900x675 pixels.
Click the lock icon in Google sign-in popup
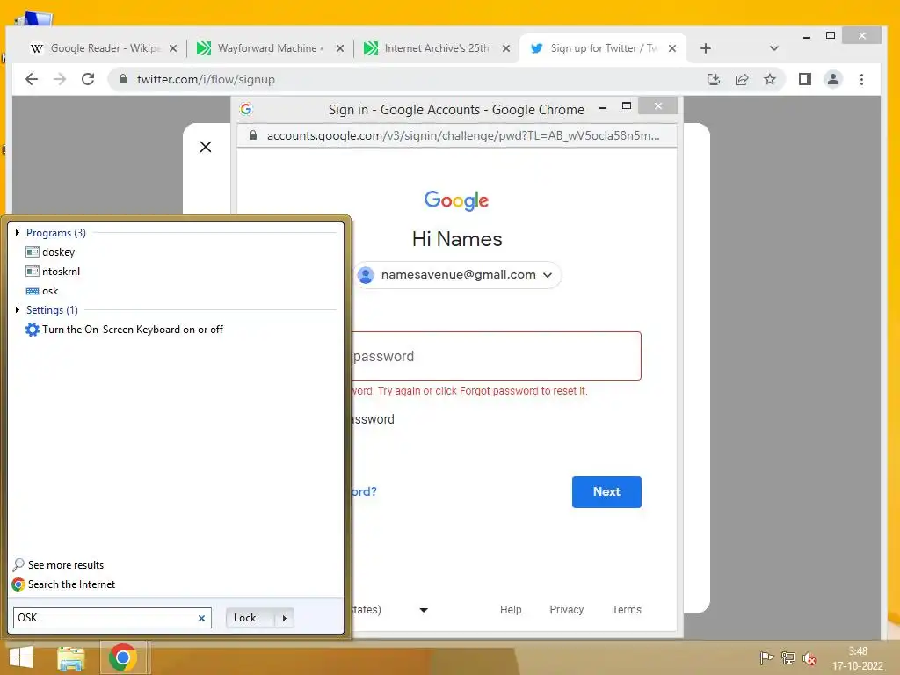pyautogui.click(x=252, y=135)
